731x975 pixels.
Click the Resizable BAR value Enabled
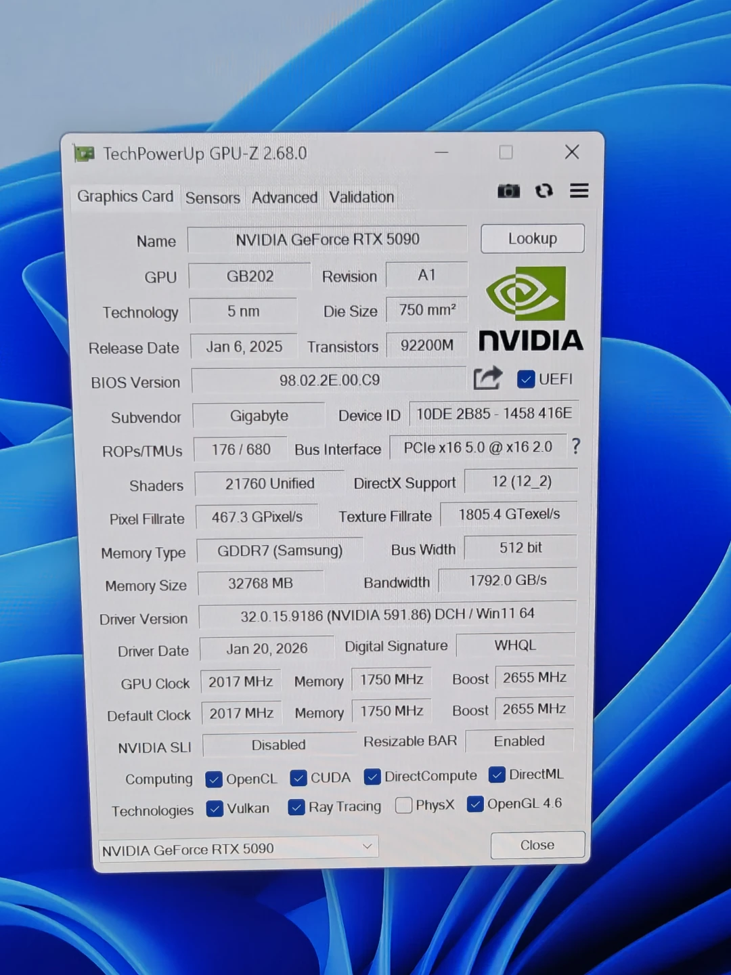519,741
